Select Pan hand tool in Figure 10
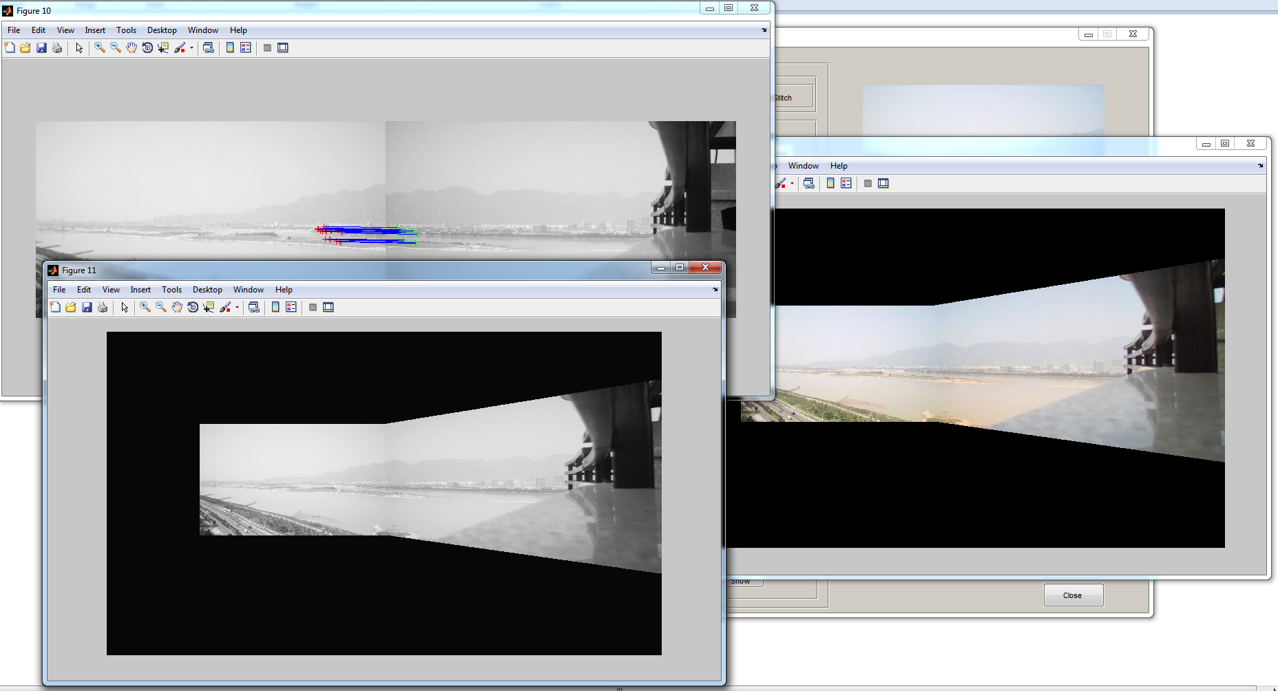This screenshot has height=691, width=1278. click(x=132, y=47)
